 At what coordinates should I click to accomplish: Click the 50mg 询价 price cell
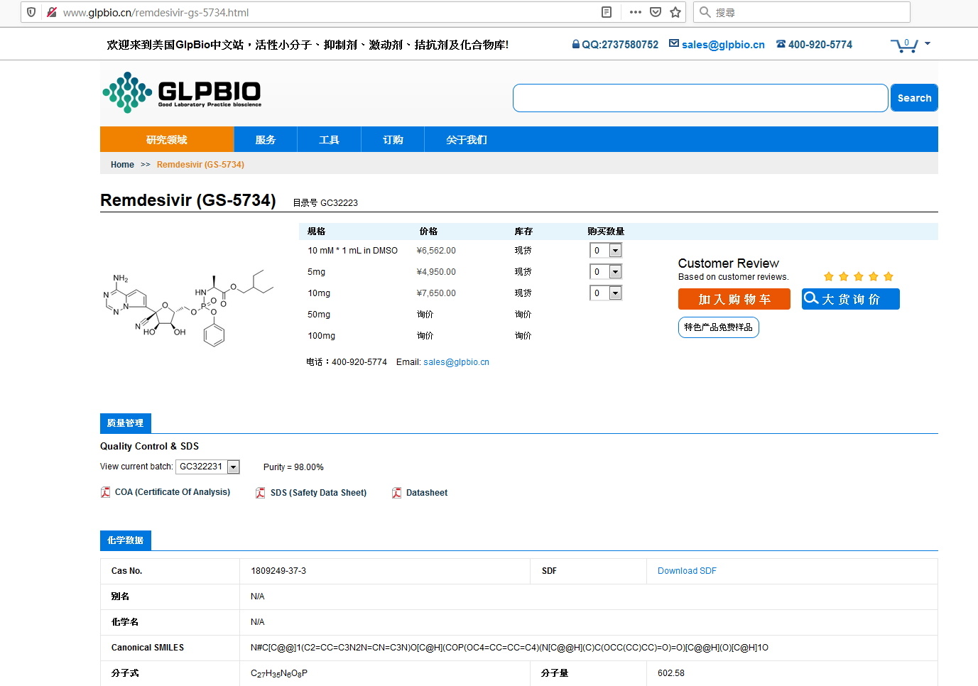[425, 315]
